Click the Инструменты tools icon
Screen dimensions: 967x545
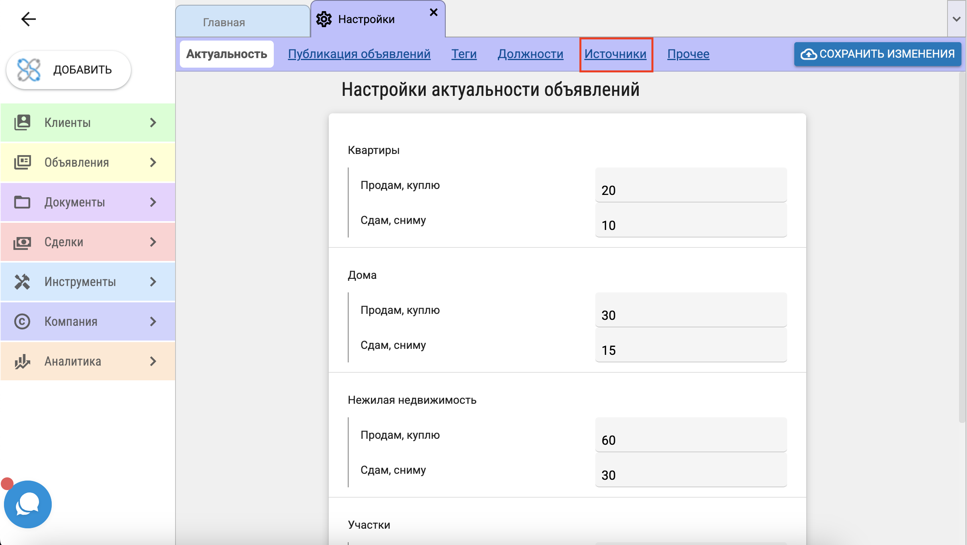[x=22, y=282]
